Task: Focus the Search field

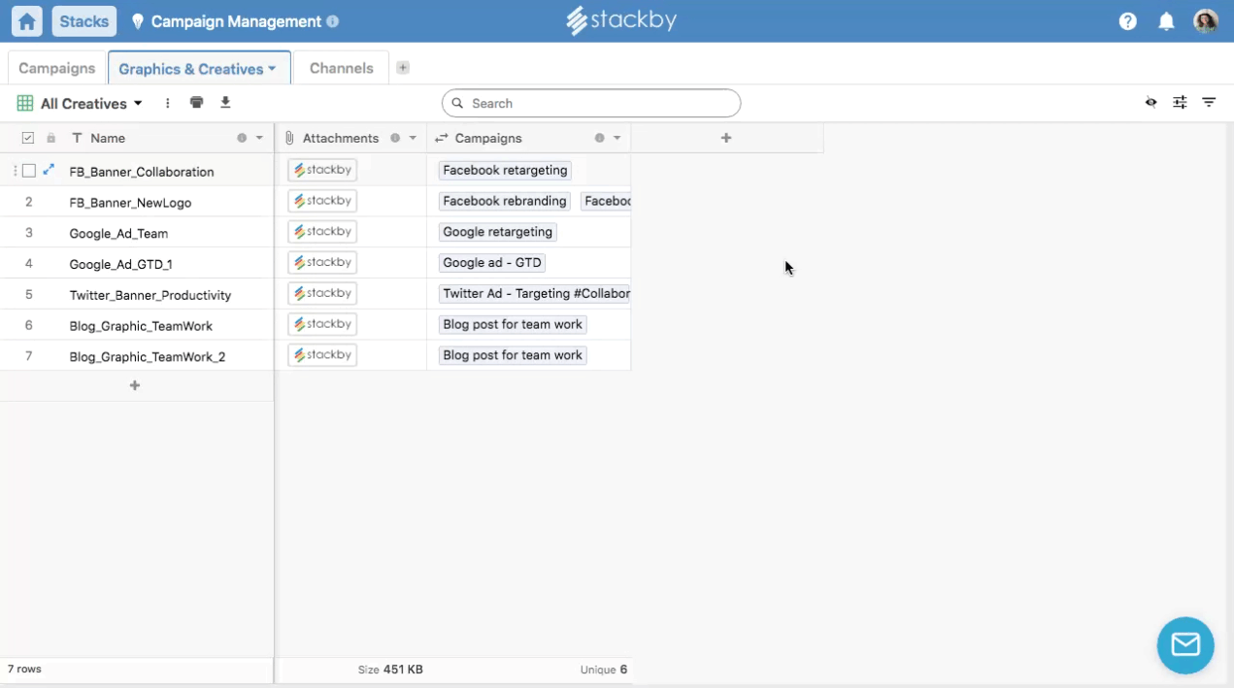Action: (x=591, y=103)
